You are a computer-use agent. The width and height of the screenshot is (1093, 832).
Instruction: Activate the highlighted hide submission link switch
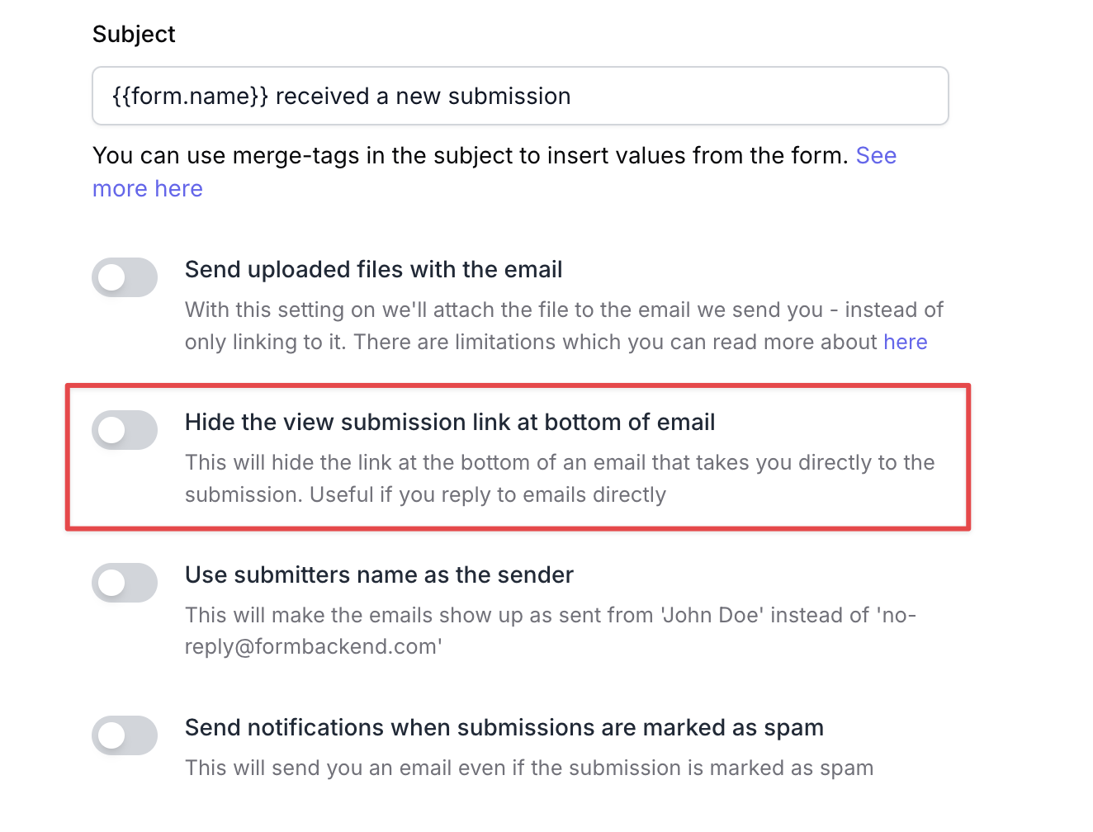tap(124, 430)
